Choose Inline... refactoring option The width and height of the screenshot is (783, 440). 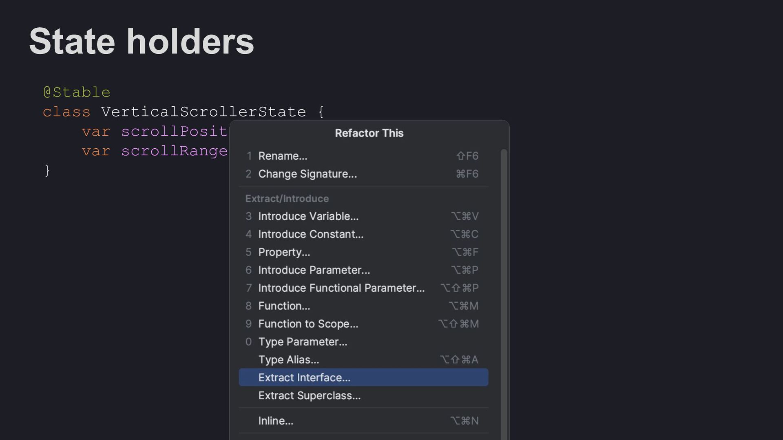point(276,421)
